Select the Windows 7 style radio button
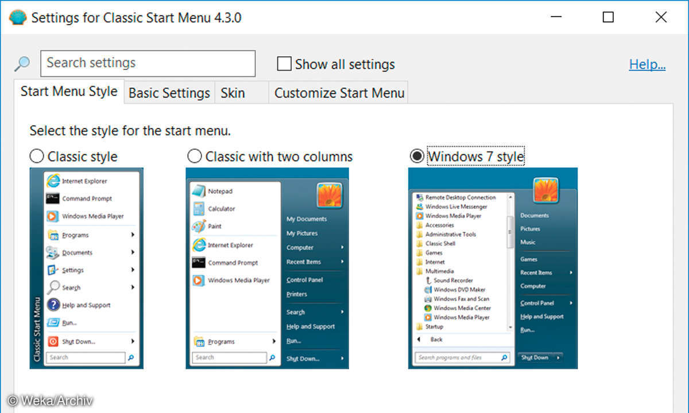 tap(417, 156)
